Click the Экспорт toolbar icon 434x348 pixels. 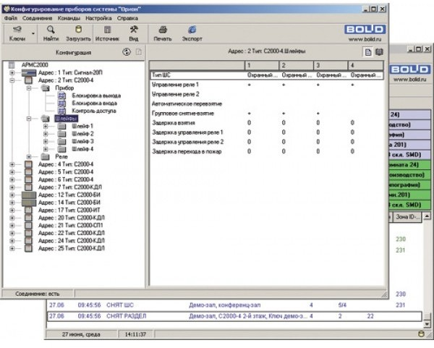point(192,30)
